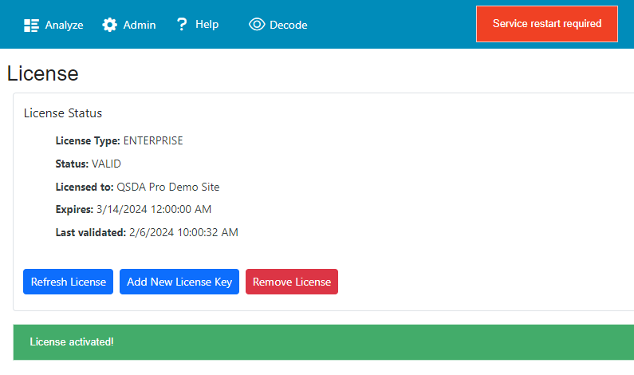The width and height of the screenshot is (634, 375).
Task: Click the Admin gear icon
Action: point(110,25)
